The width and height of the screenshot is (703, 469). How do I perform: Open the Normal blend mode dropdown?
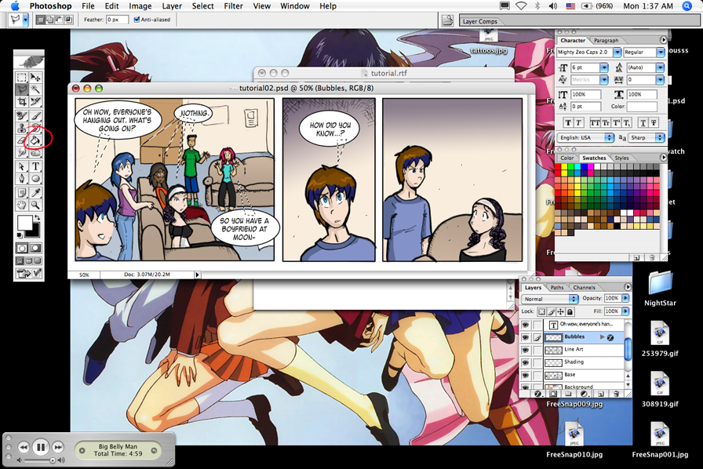pos(550,299)
